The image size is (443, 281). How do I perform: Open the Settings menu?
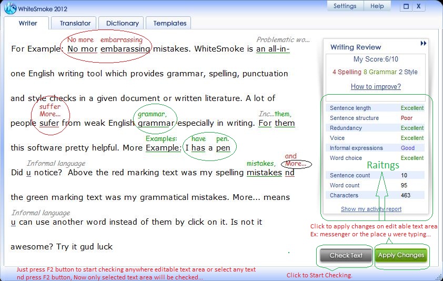(x=345, y=6)
